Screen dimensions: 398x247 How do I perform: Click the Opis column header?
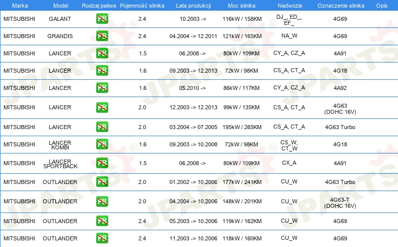click(x=382, y=6)
